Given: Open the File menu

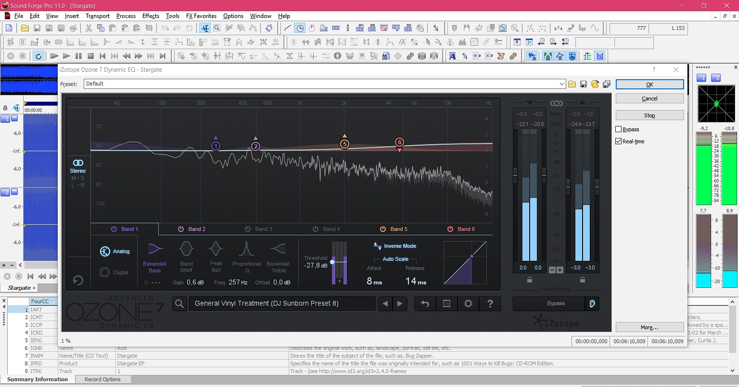Looking at the screenshot, I should (18, 16).
